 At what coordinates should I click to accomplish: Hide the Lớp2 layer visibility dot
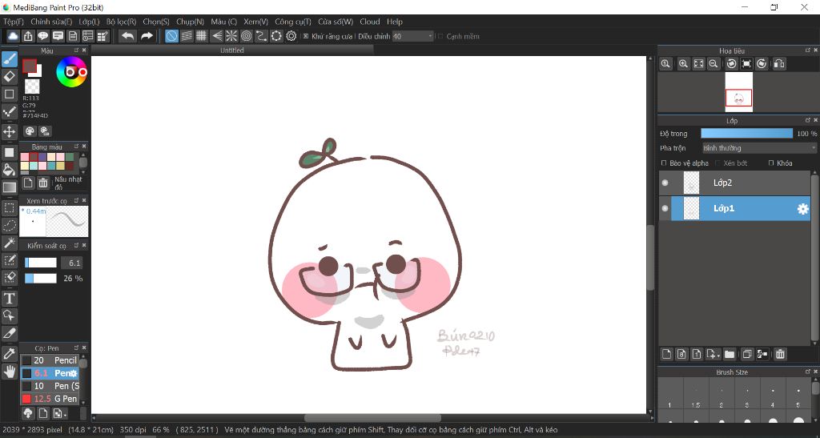[x=665, y=183]
